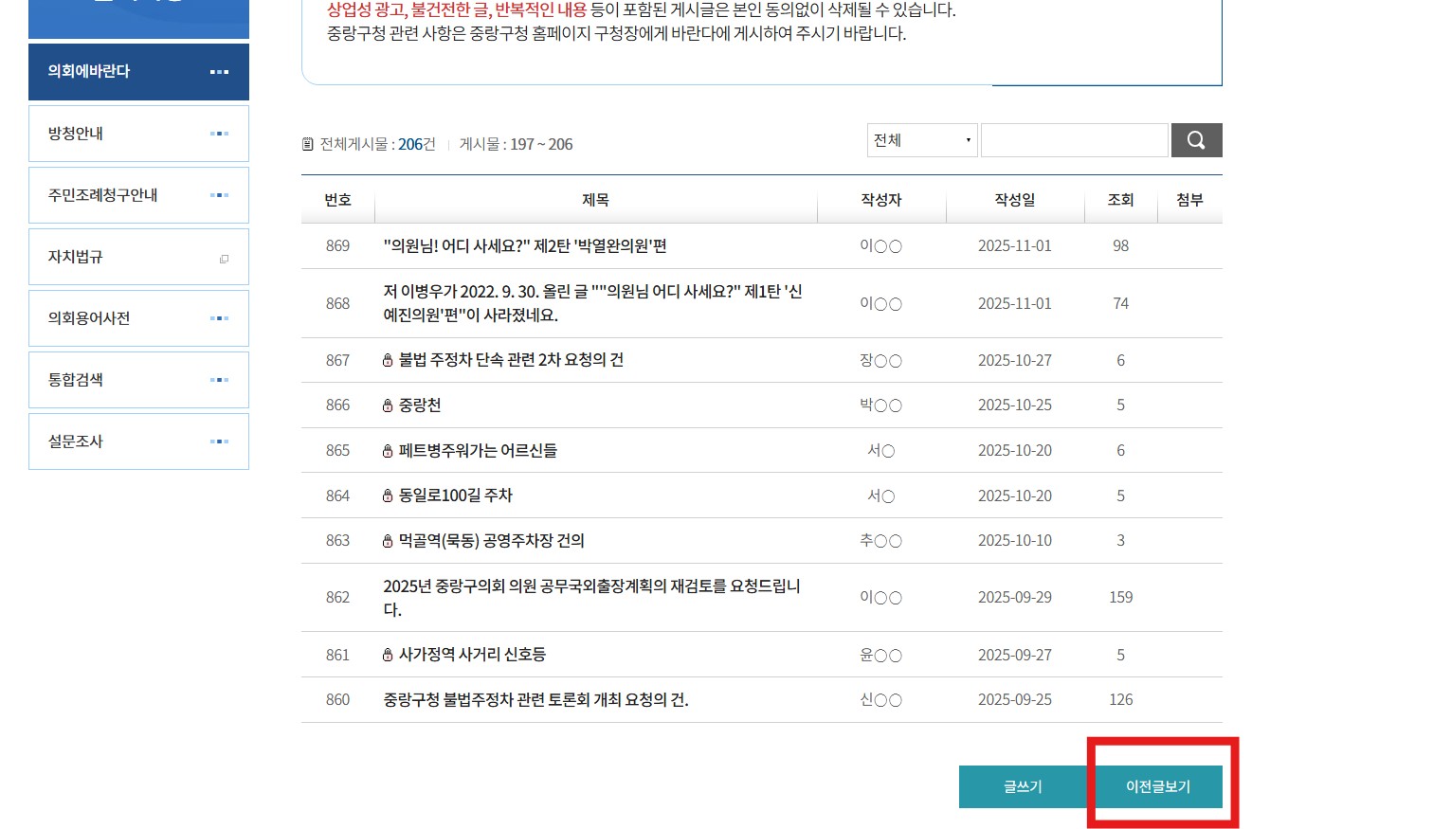1433x829 pixels.
Task: Click author 신○○ in post 860 row
Action: point(881,700)
